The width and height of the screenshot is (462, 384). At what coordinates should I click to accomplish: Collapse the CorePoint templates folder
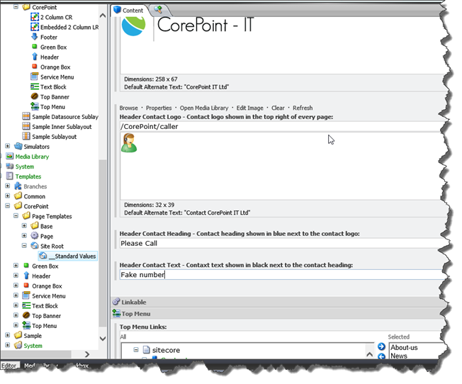pyautogui.click(x=8, y=206)
